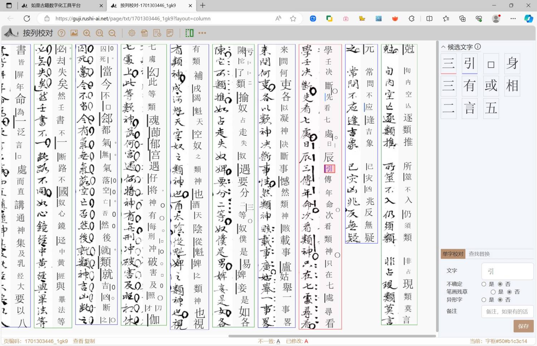The width and height of the screenshot is (537, 346).
Task: Click the document print-style toolbar icon
Action: tap(144, 33)
